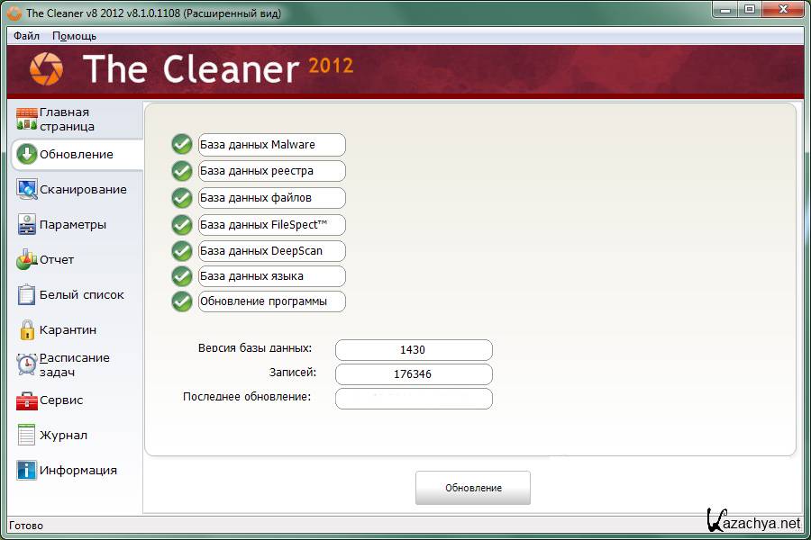The height and width of the screenshot is (540, 811).
Task: Toggle the Обновление программы checkmark
Action: (182, 301)
